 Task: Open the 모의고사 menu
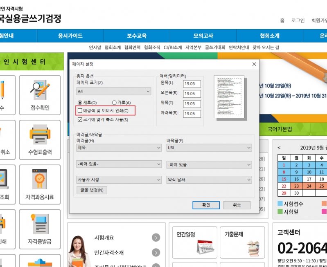[x=203, y=36]
